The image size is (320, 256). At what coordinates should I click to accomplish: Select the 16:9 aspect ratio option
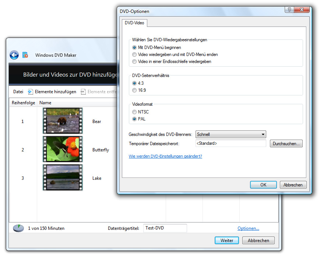point(135,90)
